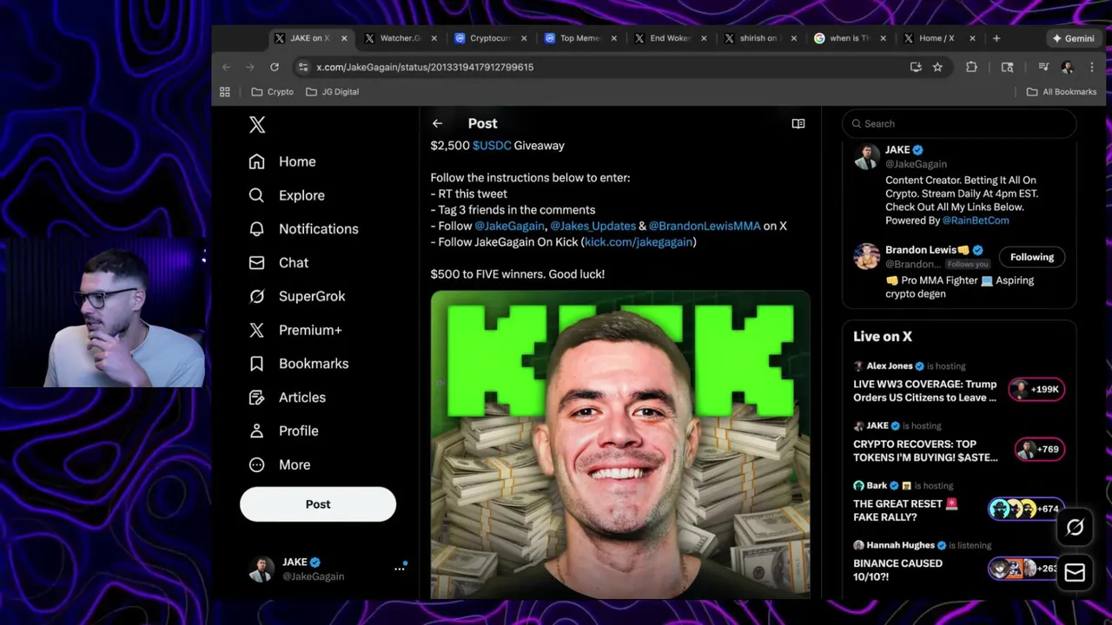Click the browser forward arrow

pos(250,67)
